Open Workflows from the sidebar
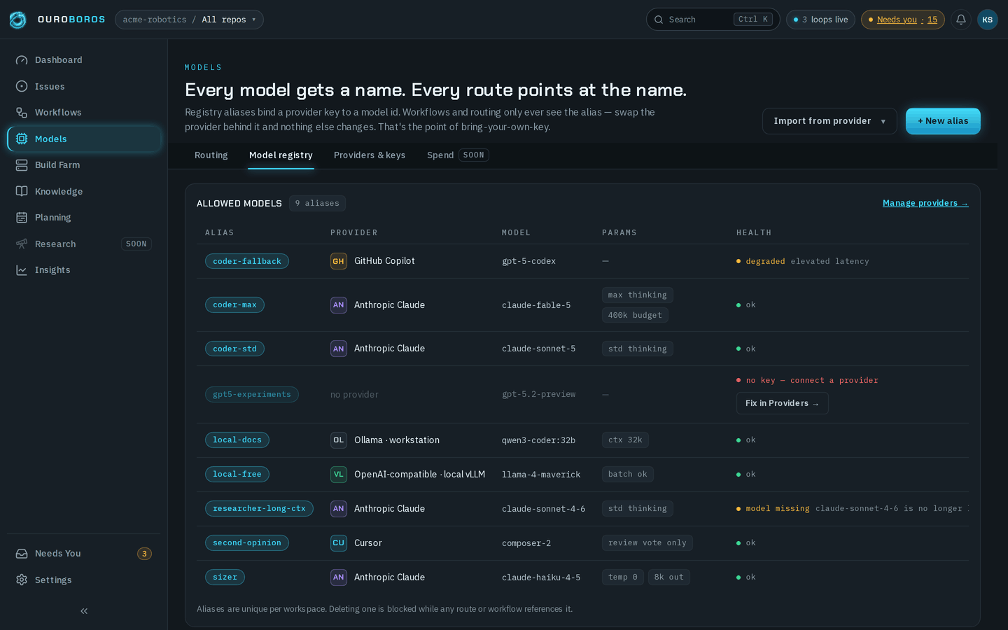1008x630 pixels. point(84,113)
